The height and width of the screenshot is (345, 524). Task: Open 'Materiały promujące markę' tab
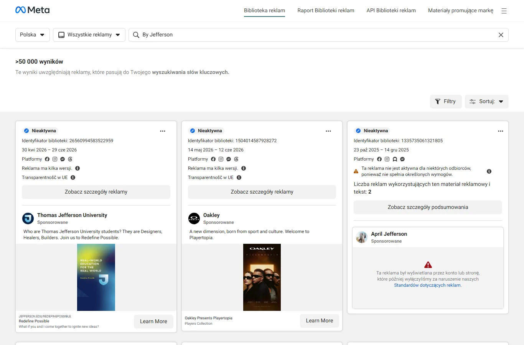tap(461, 11)
